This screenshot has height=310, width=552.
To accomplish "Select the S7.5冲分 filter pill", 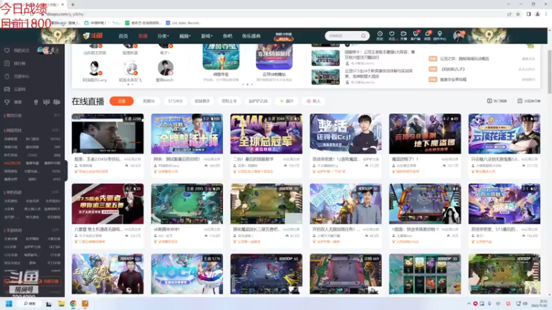I will 175,101.
